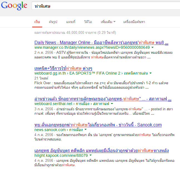Expand arrow next to www.manager.co.th URL
Image resolution: width=180 pixels, height=169 pixels.
tap(152, 47)
